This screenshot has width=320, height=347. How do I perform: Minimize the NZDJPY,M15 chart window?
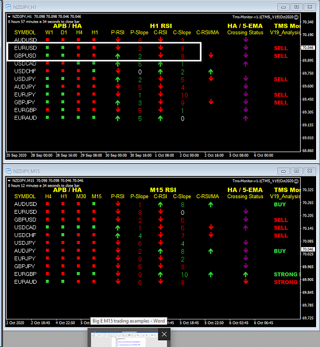(283, 171)
